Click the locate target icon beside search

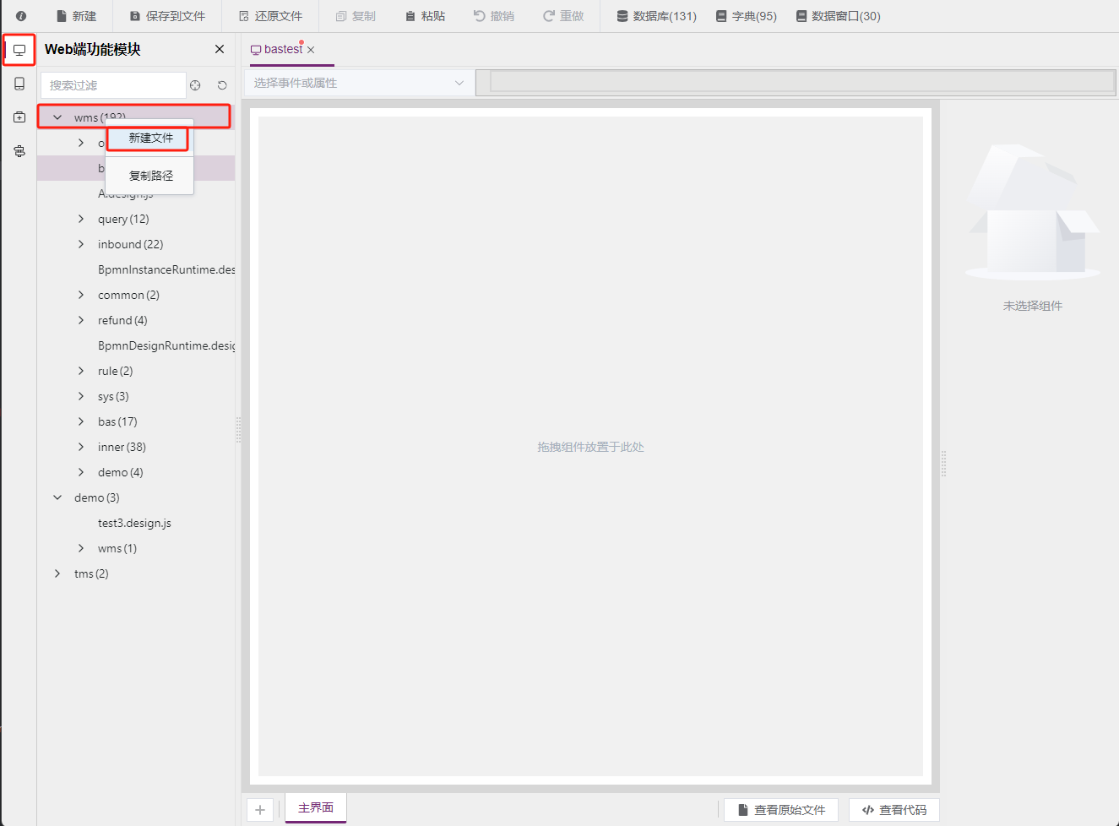click(195, 85)
